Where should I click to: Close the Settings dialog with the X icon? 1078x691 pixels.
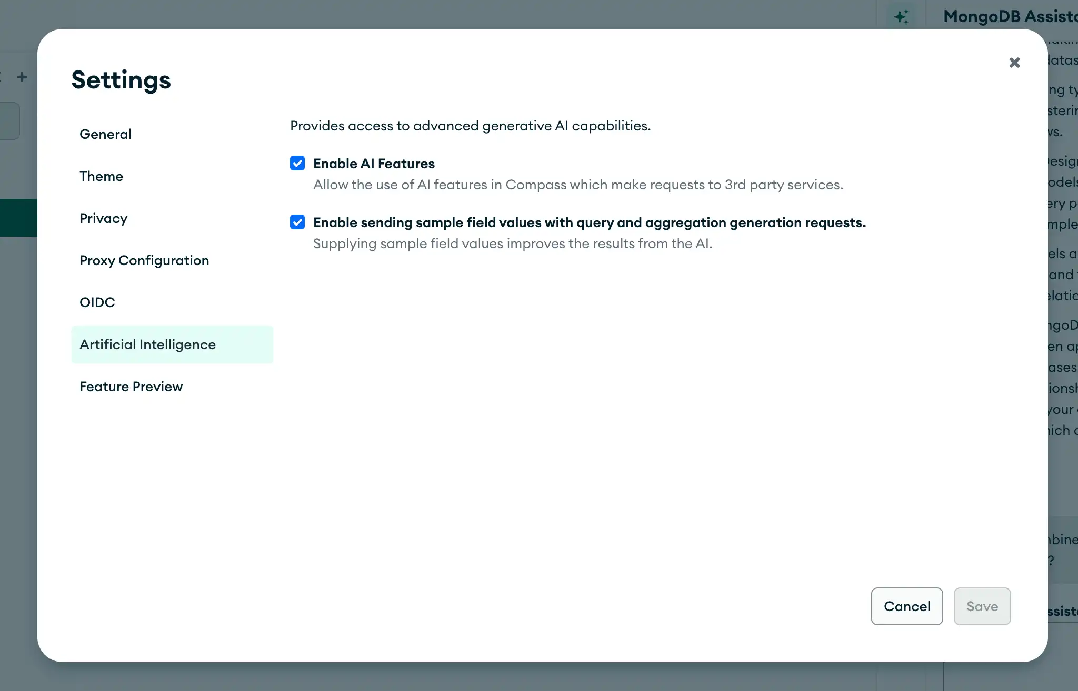(x=1014, y=62)
